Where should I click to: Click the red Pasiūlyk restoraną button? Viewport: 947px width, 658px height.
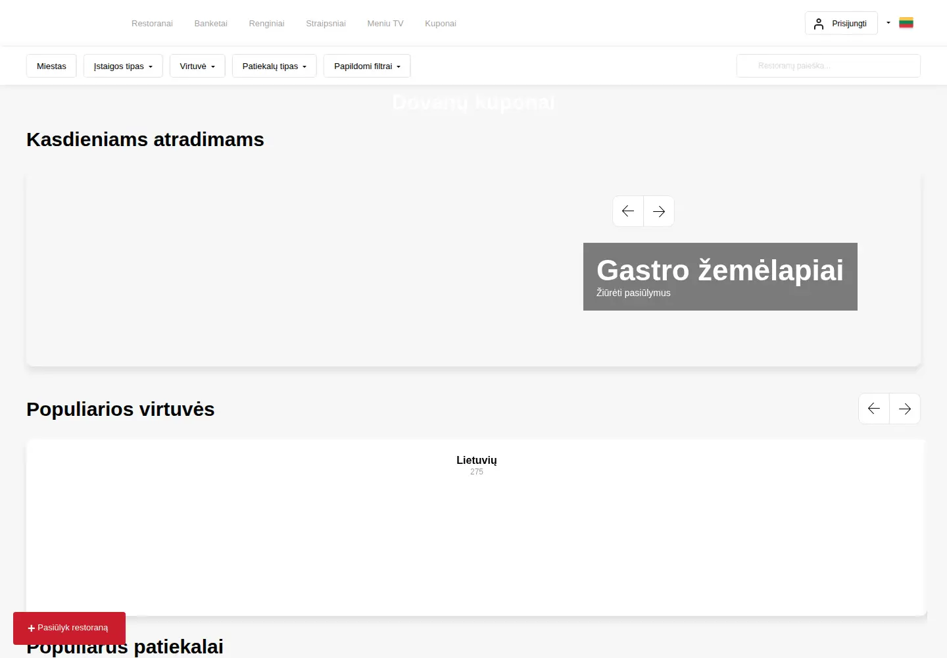pos(69,628)
